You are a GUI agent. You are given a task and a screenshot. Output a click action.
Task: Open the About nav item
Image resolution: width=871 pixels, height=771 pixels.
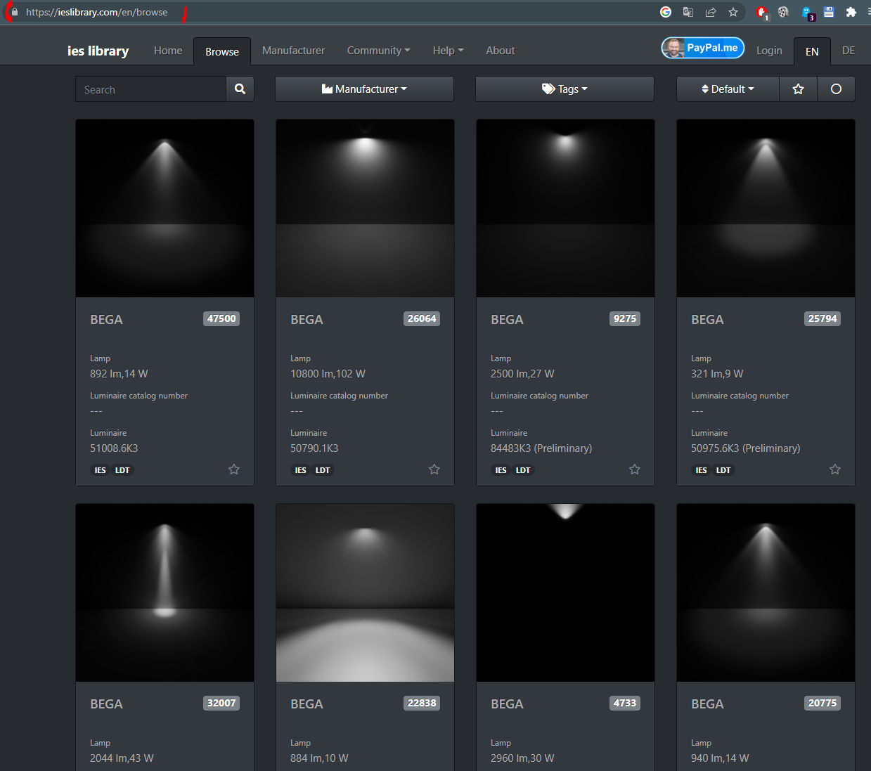[501, 51]
